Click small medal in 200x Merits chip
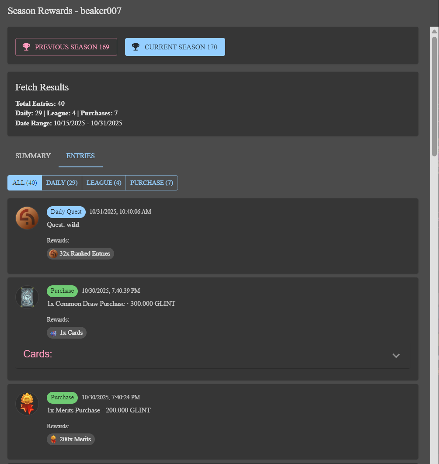Screen dimensions: 439x464 coord(53,440)
